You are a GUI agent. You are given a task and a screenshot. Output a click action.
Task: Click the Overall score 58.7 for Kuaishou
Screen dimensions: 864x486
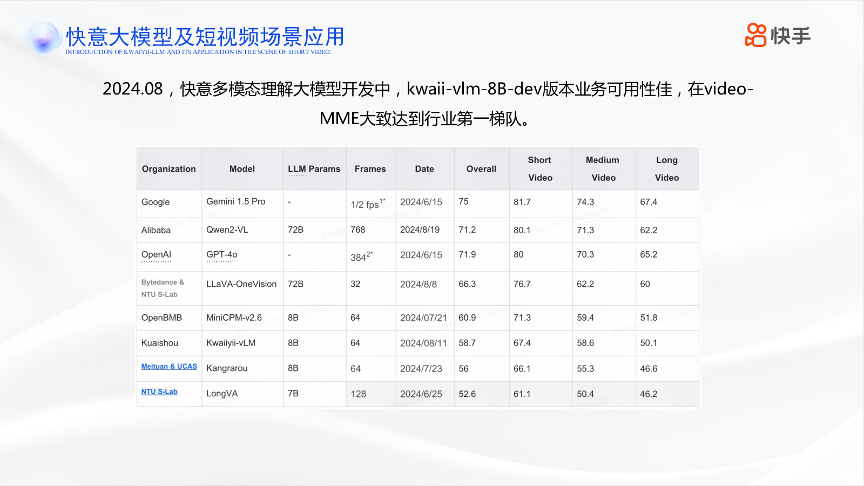tap(468, 343)
